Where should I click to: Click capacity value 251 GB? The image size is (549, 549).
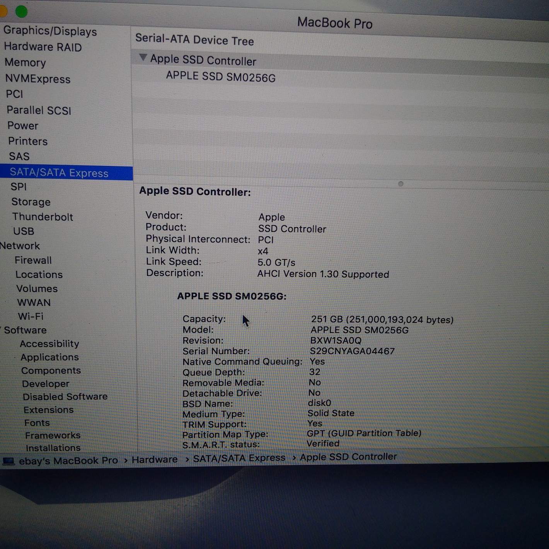pos(382,319)
